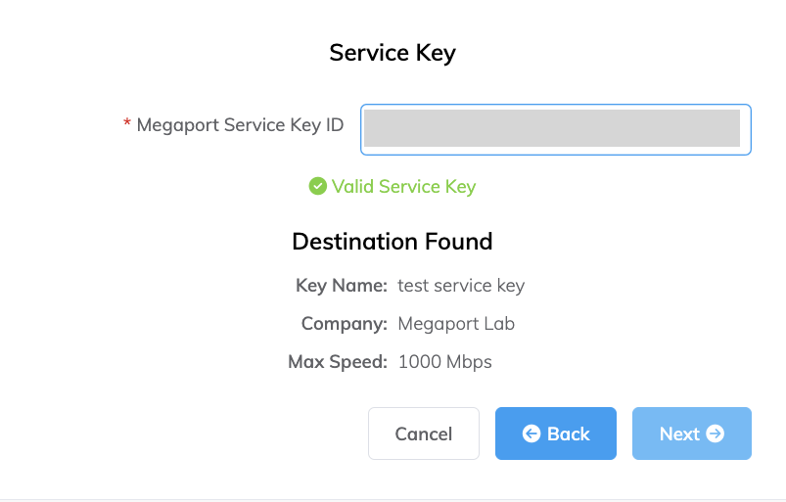
Task: Click the Max Speed label
Action: tap(338, 362)
